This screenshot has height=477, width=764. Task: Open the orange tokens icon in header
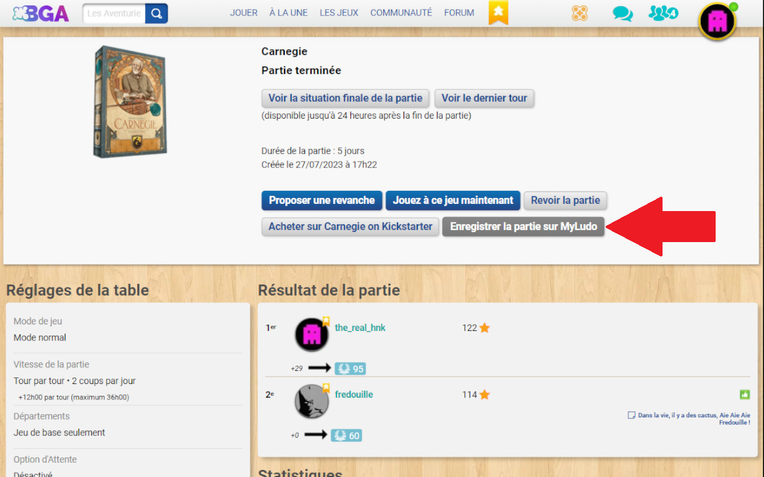click(580, 13)
